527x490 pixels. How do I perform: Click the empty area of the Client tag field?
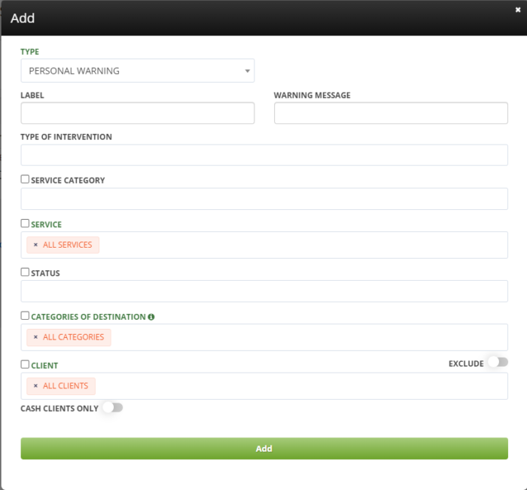301,386
